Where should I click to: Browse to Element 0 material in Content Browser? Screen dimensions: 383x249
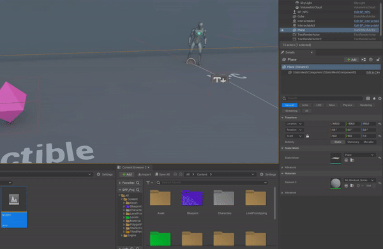coord(352,186)
